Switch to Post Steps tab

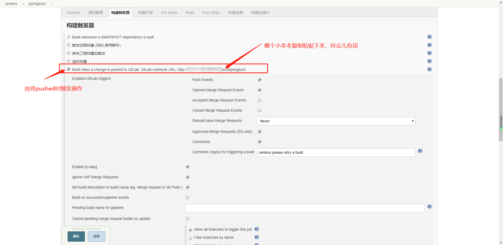pos(211,13)
